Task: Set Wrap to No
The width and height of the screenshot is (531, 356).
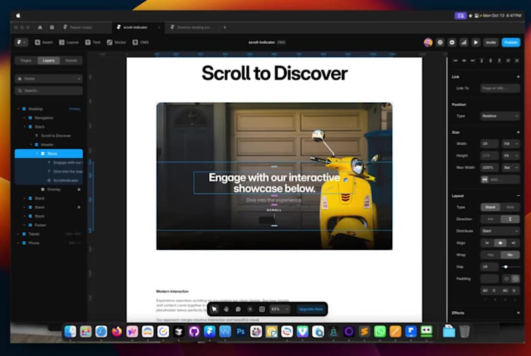Action: pos(510,255)
